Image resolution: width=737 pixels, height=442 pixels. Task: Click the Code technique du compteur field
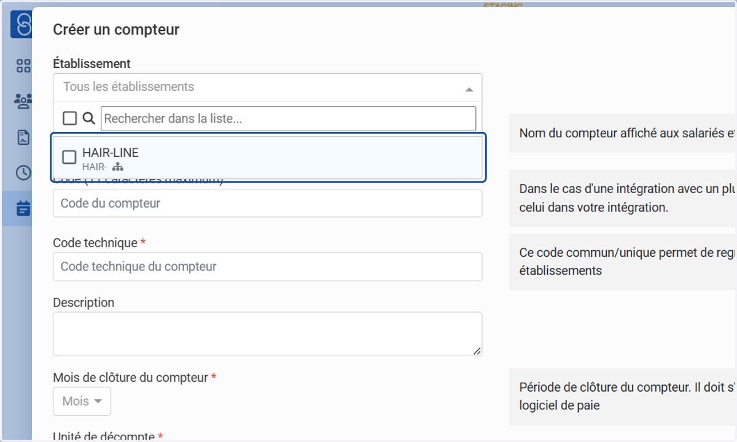pos(268,267)
